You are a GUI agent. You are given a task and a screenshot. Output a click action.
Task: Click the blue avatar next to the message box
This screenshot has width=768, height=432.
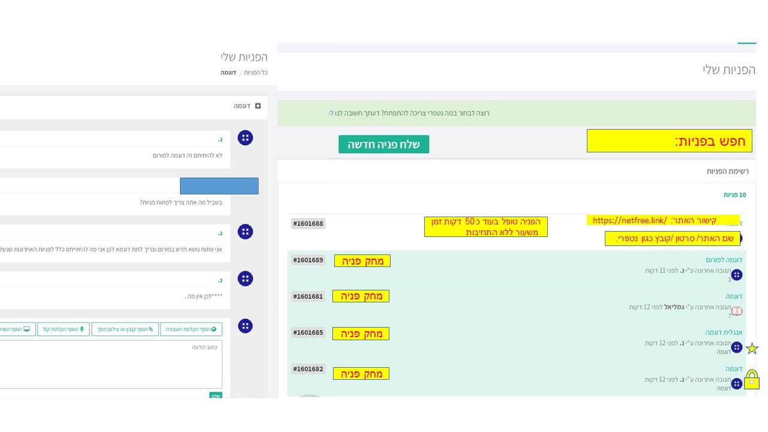pos(245,326)
